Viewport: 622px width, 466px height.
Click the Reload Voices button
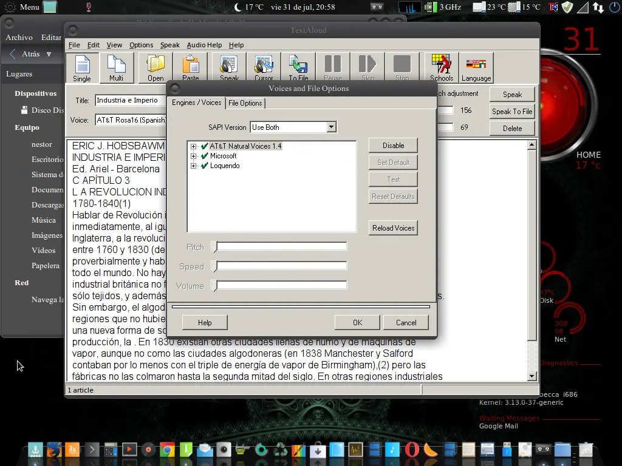pyautogui.click(x=393, y=228)
